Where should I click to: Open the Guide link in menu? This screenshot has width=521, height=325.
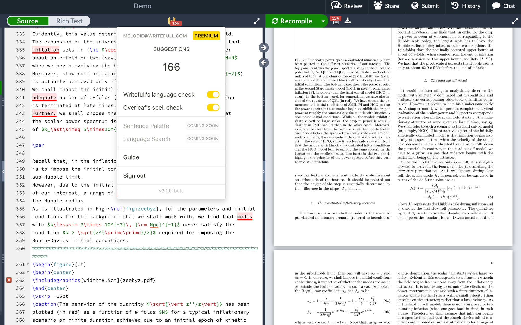131,157
